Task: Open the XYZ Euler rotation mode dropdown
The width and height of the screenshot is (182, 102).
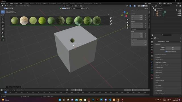Action: [x=139, y=29]
